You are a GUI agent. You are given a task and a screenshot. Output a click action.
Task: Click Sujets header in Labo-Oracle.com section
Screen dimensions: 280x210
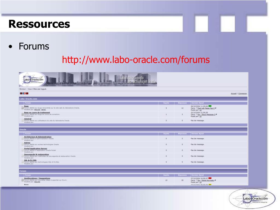(166, 103)
